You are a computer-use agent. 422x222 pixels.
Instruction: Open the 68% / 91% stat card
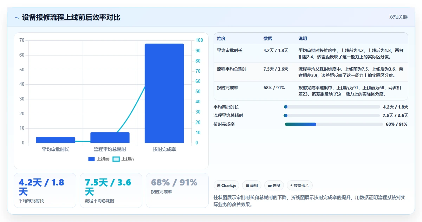(177, 190)
